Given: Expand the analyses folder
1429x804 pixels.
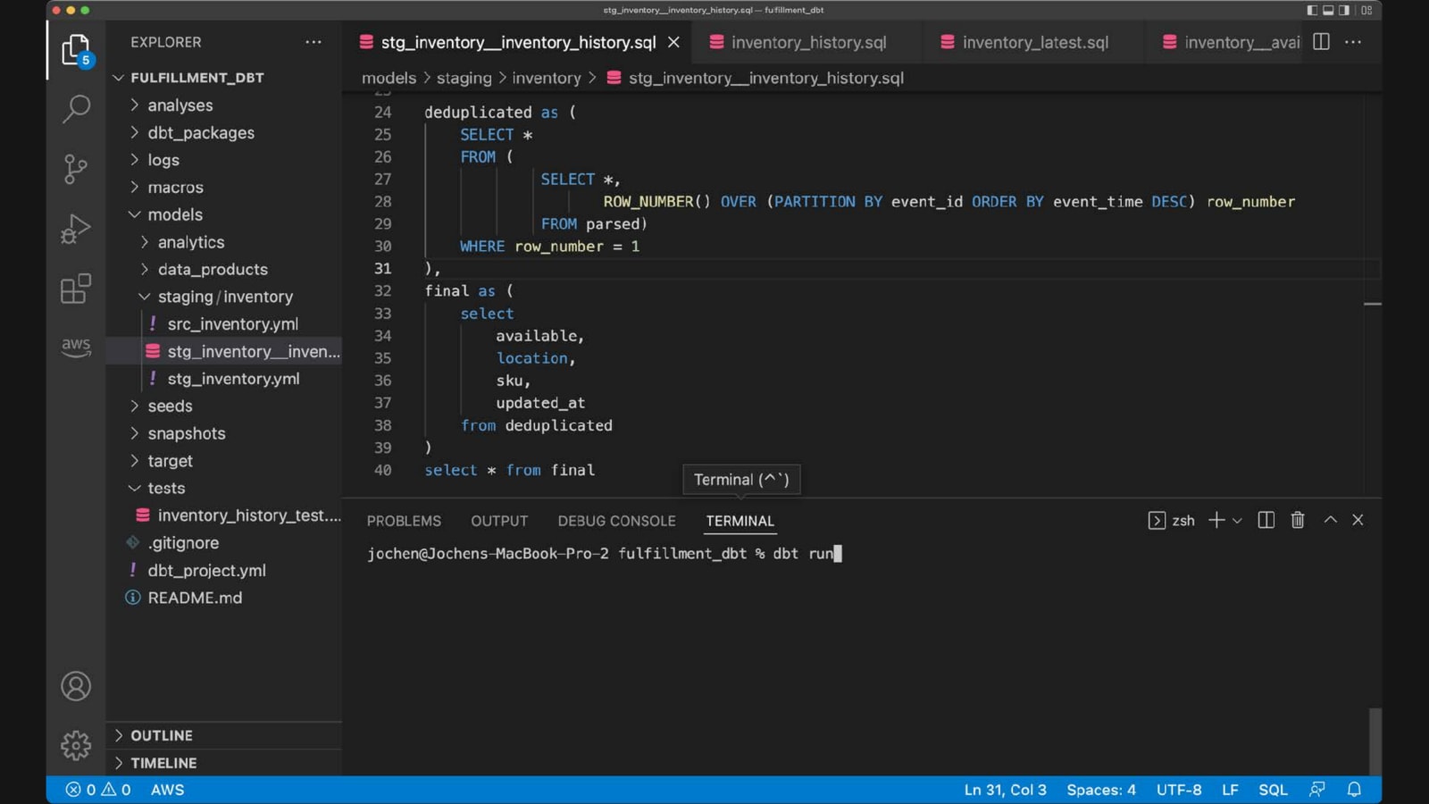Looking at the screenshot, I should click(223, 105).
